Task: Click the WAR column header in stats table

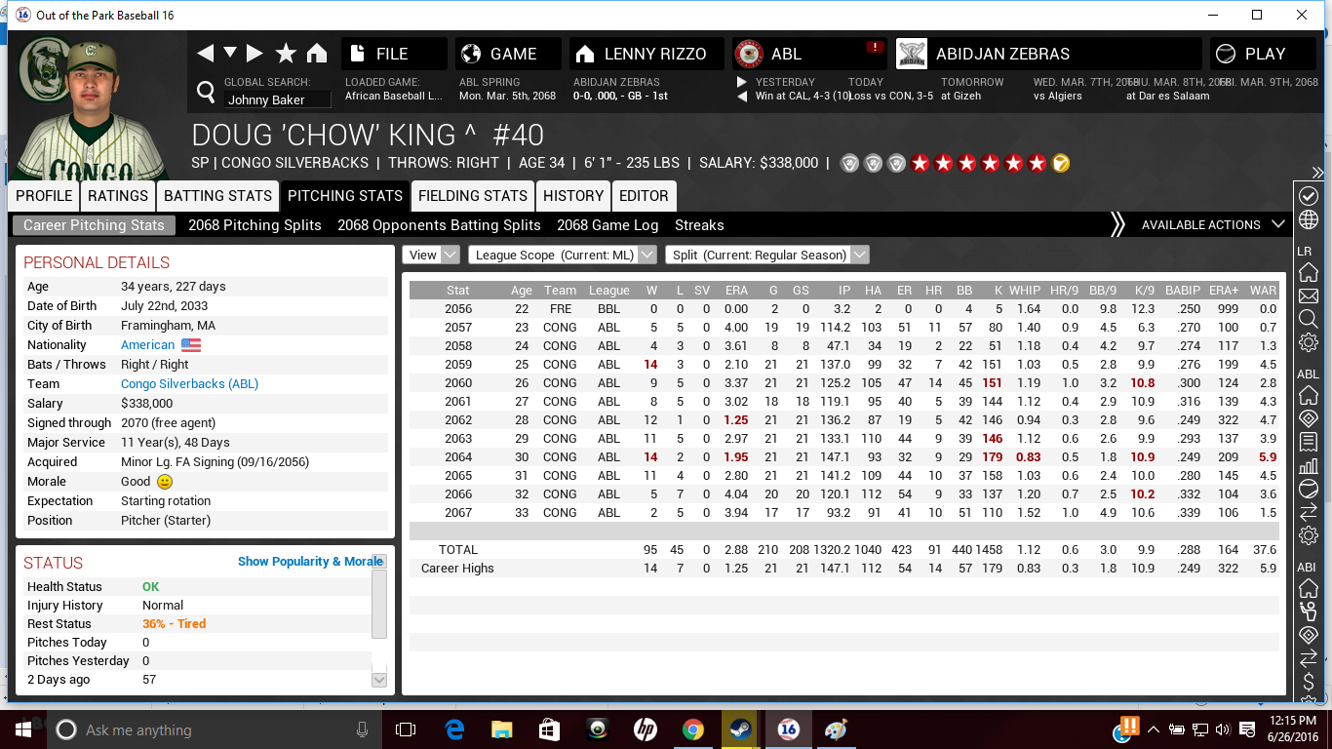Action: [1263, 291]
